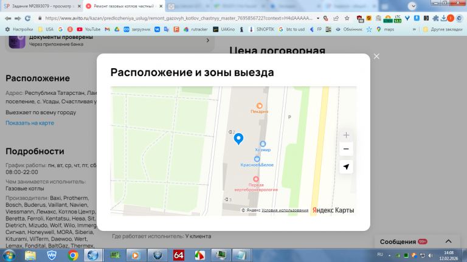Locate me using map geolocation arrow button

[346, 167]
